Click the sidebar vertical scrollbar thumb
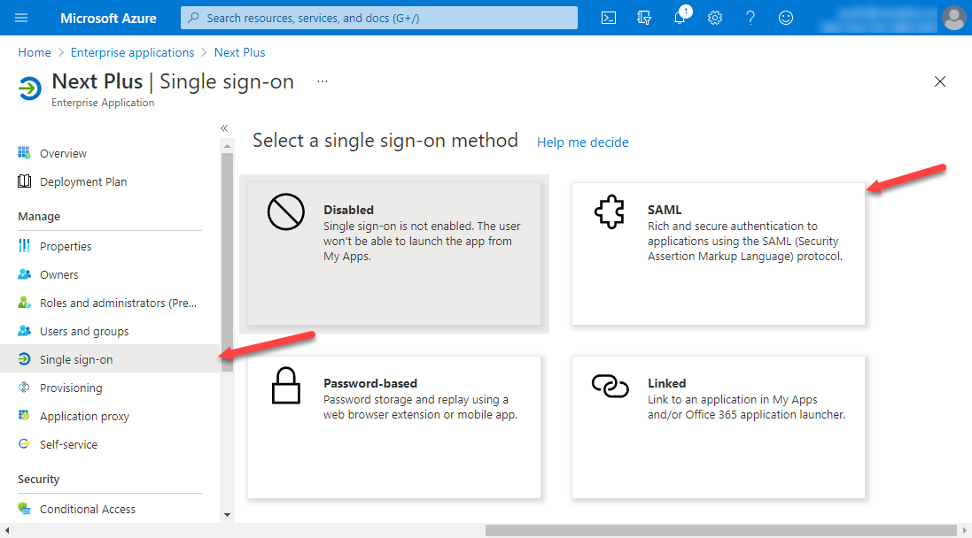Screen dimensions: 972x538 [227, 261]
